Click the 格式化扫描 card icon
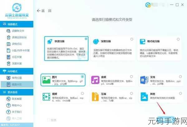 142,41
